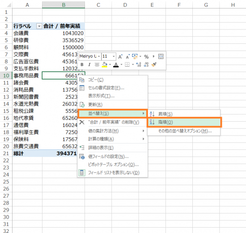The width and height of the screenshot is (246, 233).
Task: Click the percent style icon
Action: pos(146,56)
